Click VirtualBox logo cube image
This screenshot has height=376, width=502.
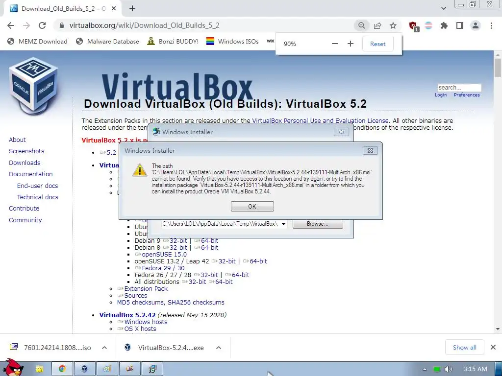click(33, 86)
